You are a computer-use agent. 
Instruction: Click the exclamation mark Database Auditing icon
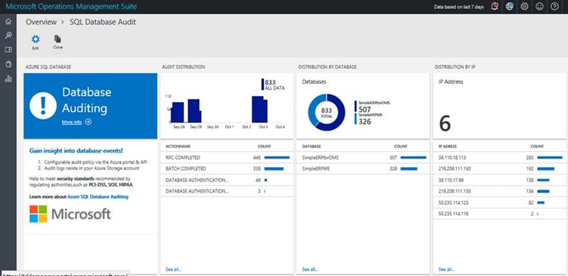[43, 106]
